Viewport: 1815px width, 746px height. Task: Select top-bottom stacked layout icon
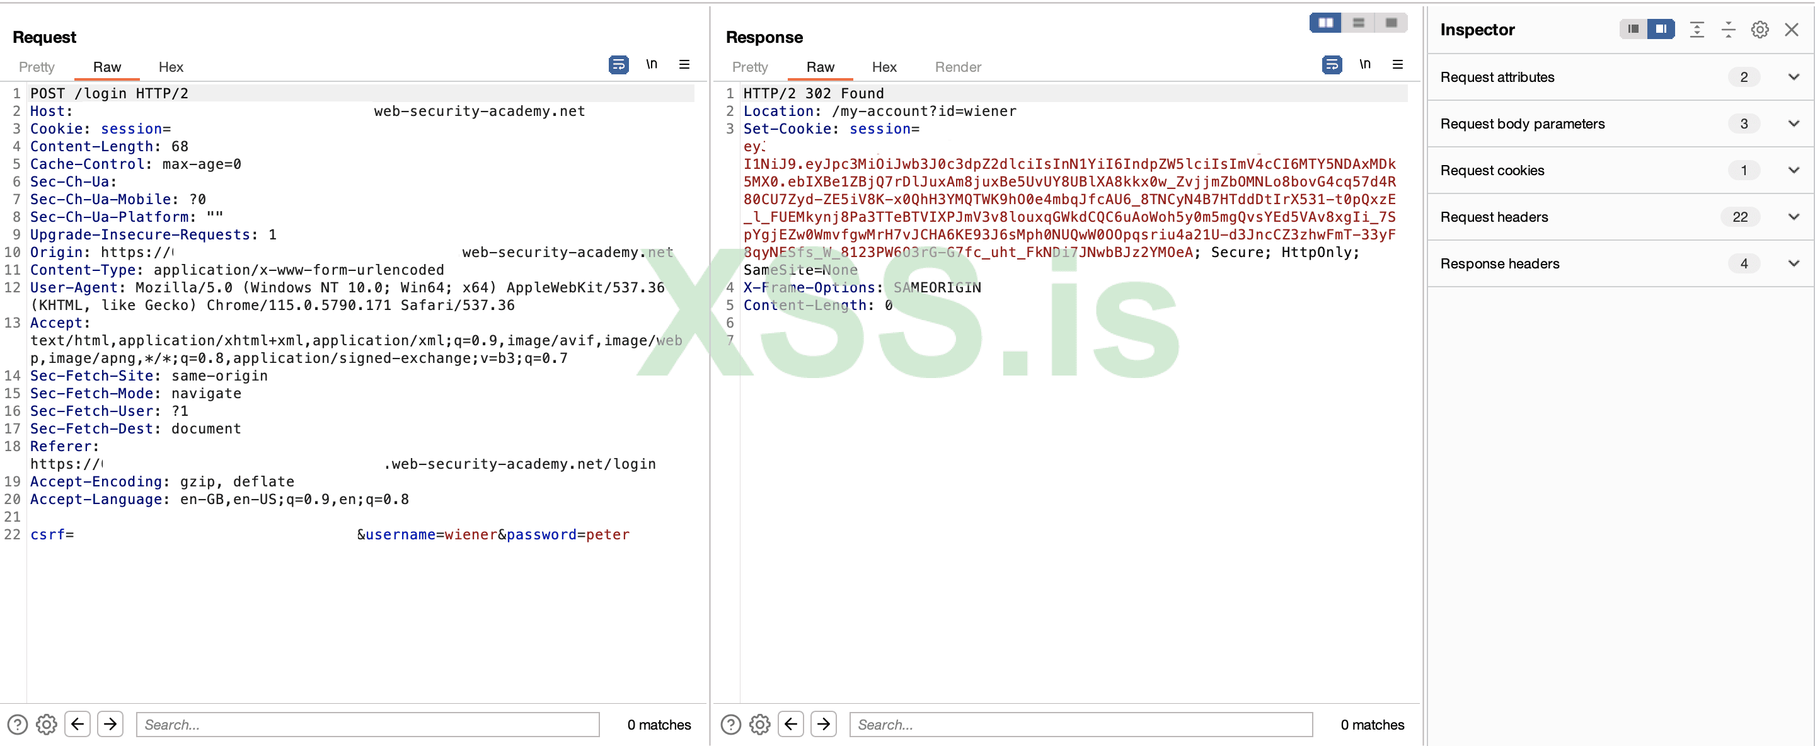coord(1359,23)
